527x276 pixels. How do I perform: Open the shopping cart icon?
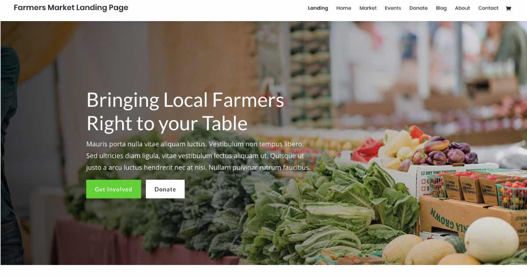508,8
